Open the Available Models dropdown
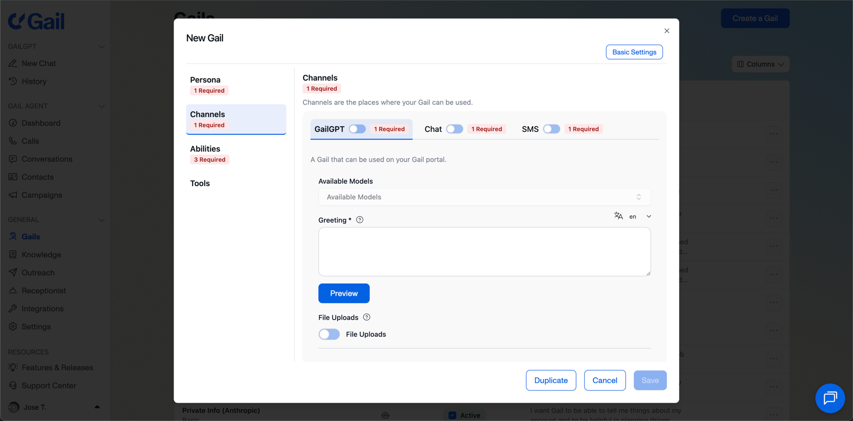Viewport: 853px width, 421px height. (484, 197)
